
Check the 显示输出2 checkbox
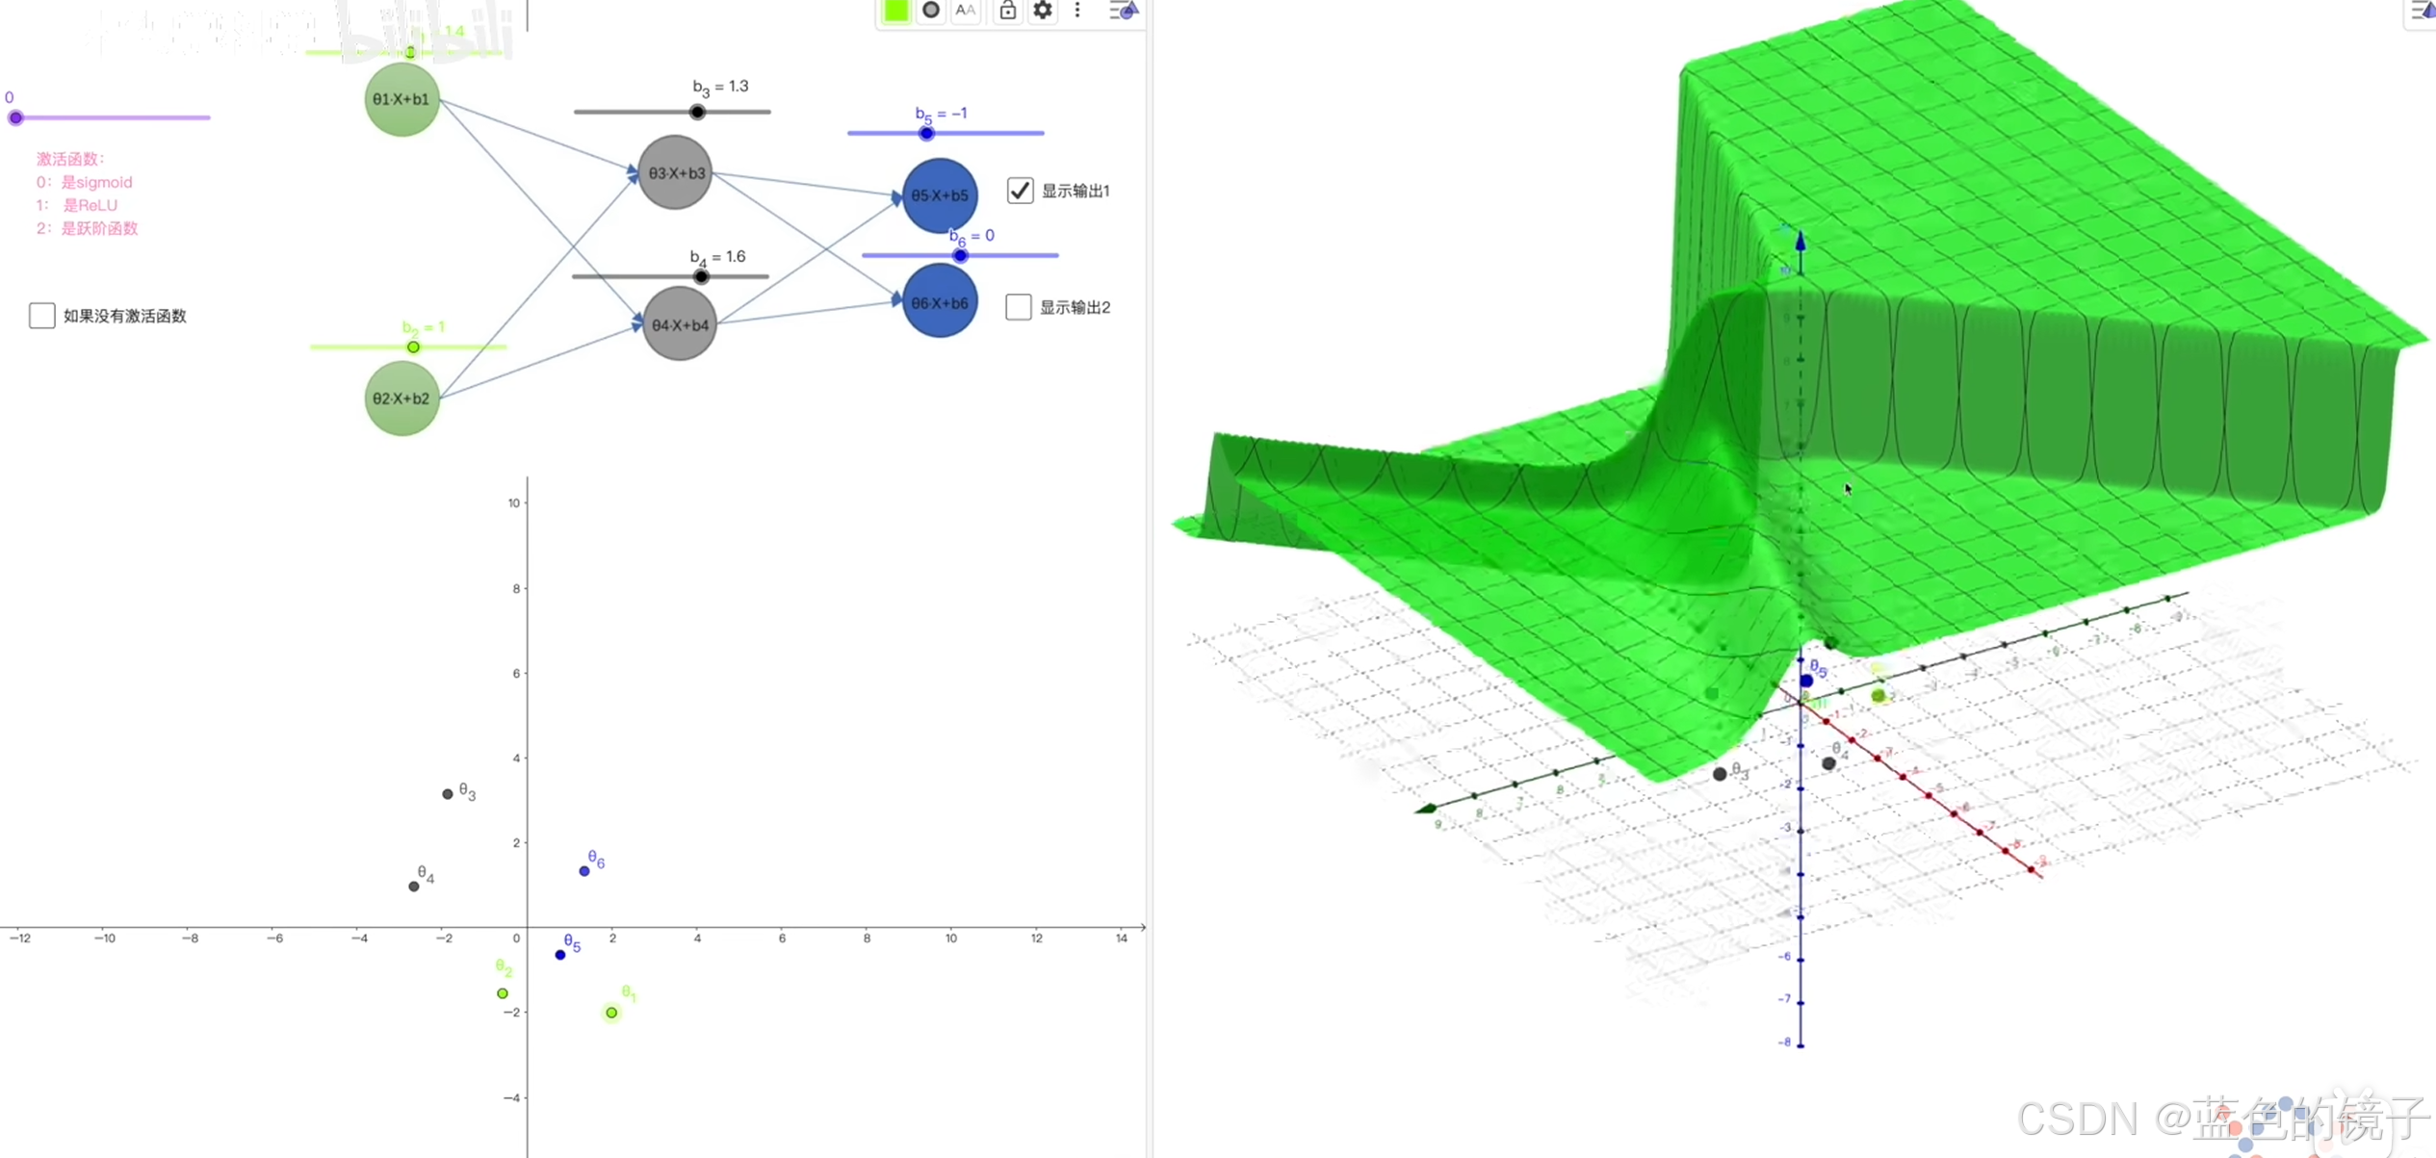(1019, 307)
